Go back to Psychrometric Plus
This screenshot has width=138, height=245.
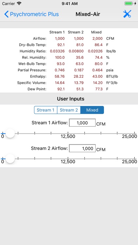[x=31, y=14]
